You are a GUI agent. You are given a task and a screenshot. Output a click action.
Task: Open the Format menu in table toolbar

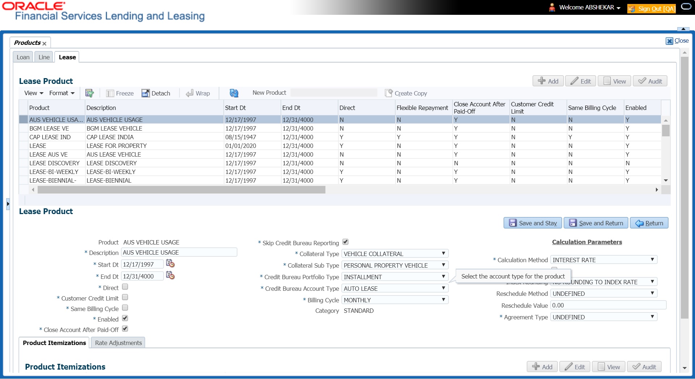(62, 93)
